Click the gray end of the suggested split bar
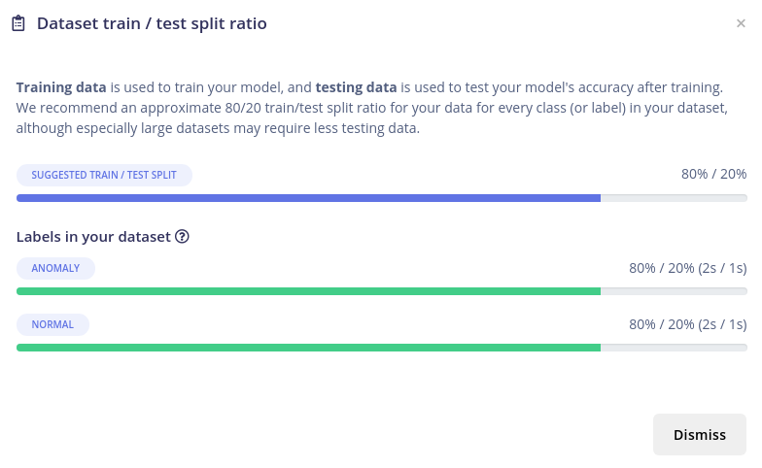Viewport: 762px width, 468px height. (674, 198)
